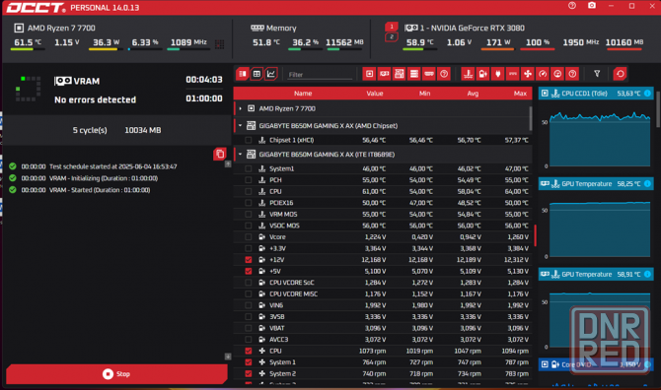Copy the test log to clipboard
This screenshot has width=661, height=390.
(220, 154)
